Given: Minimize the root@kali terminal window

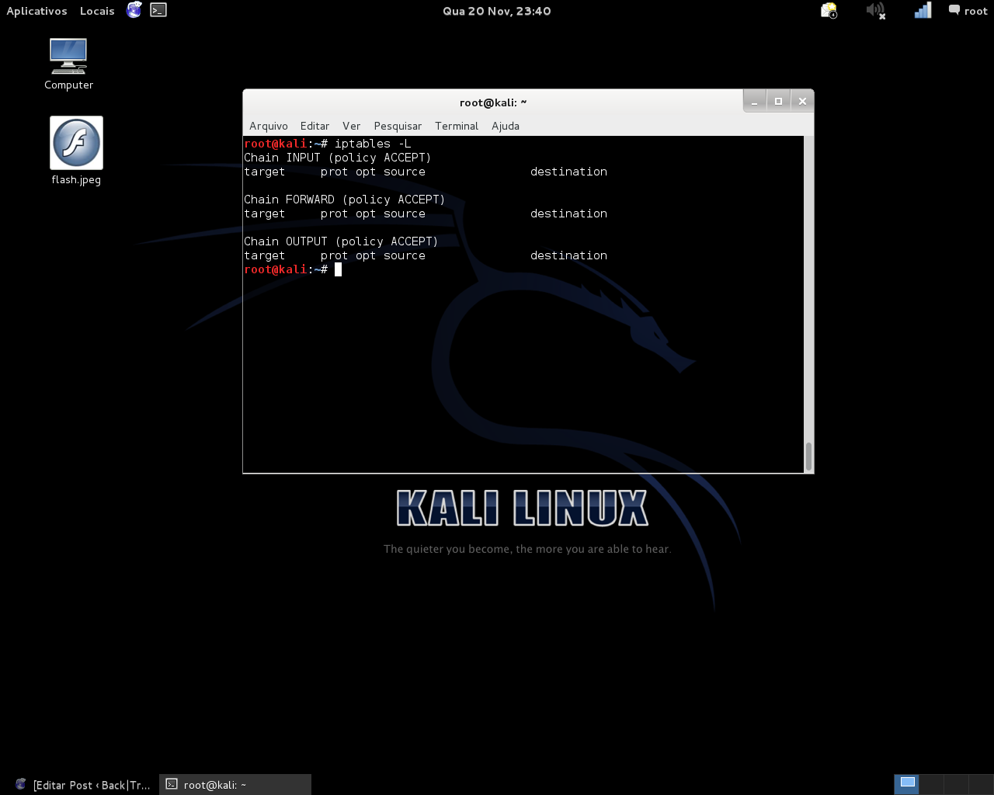Looking at the screenshot, I should (754, 101).
